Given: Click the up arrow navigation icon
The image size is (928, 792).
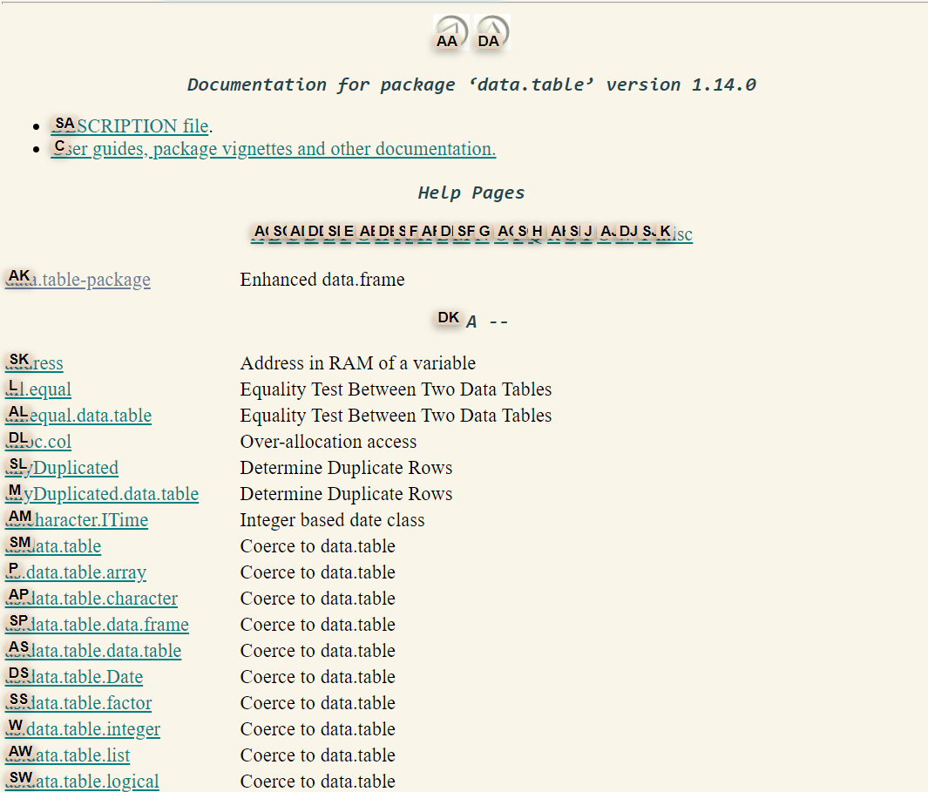Looking at the screenshot, I should pos(492,31).
